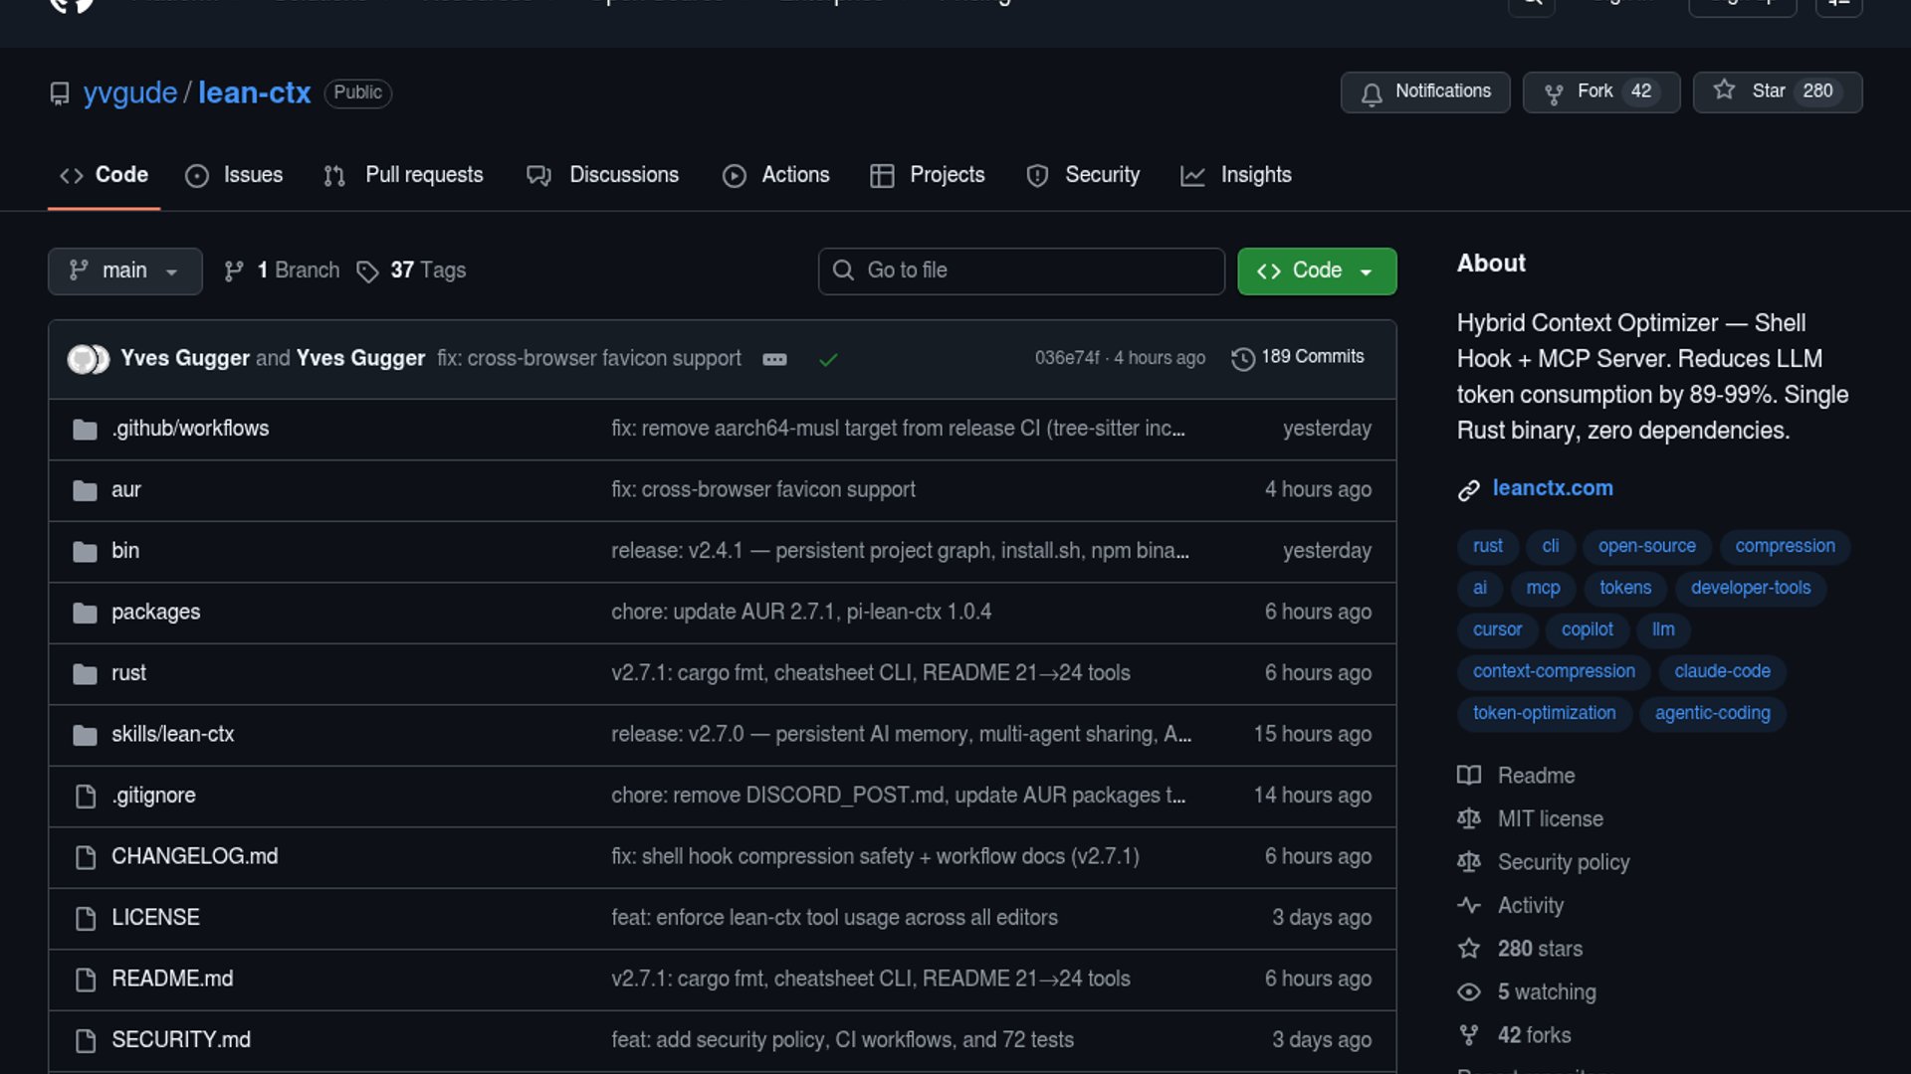Screen dimensions: 1911x1074
Task: Open the main branch dropdown
Action: 124,270
